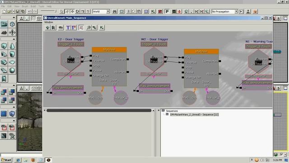The image size is (289, 163).
Task: Toggle the blue hide connectors icon
Action: coord(68,28)
